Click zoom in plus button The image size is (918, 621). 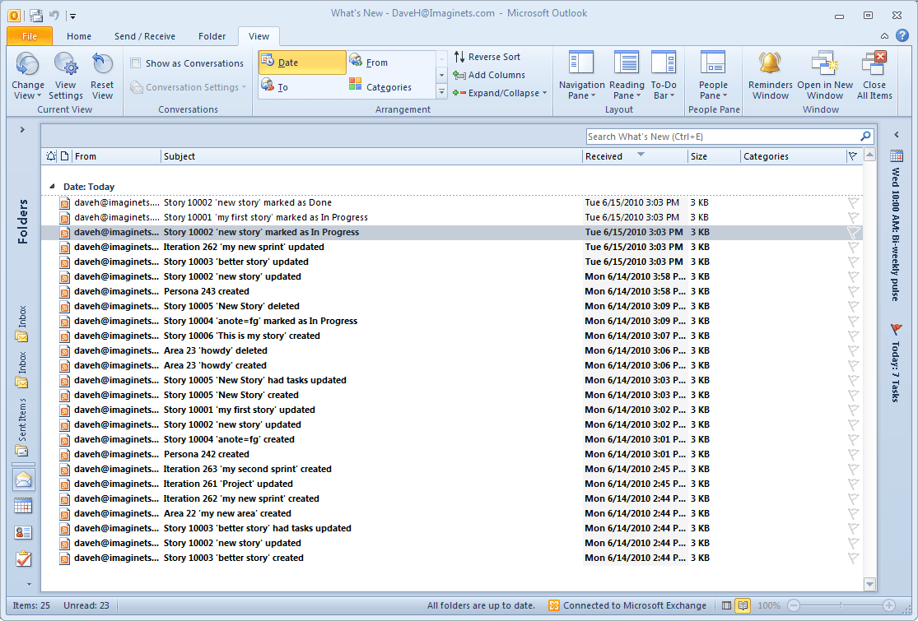pyautogui.click(x=888, y=606)
